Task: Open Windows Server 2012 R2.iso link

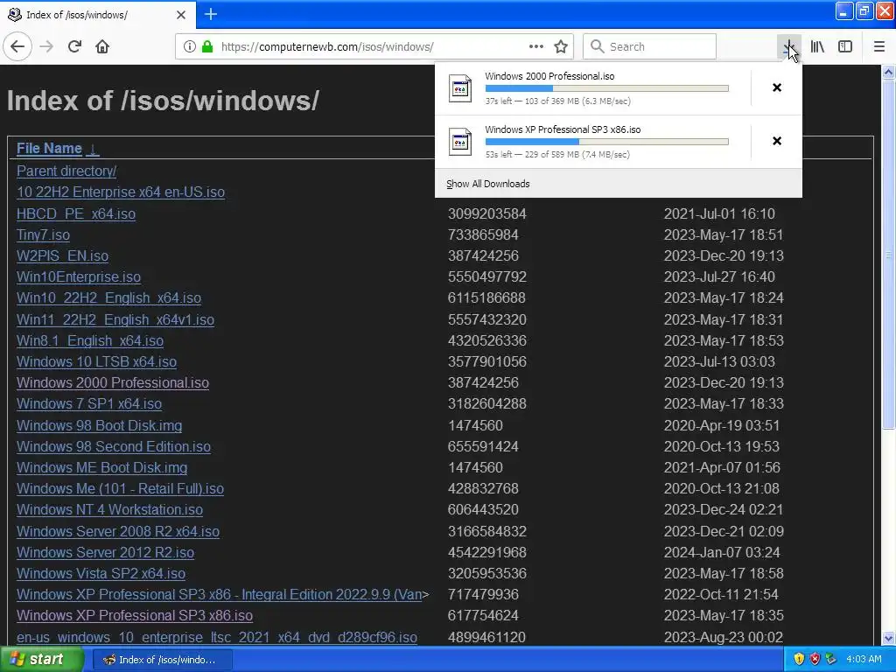Action: coord(105,553)
